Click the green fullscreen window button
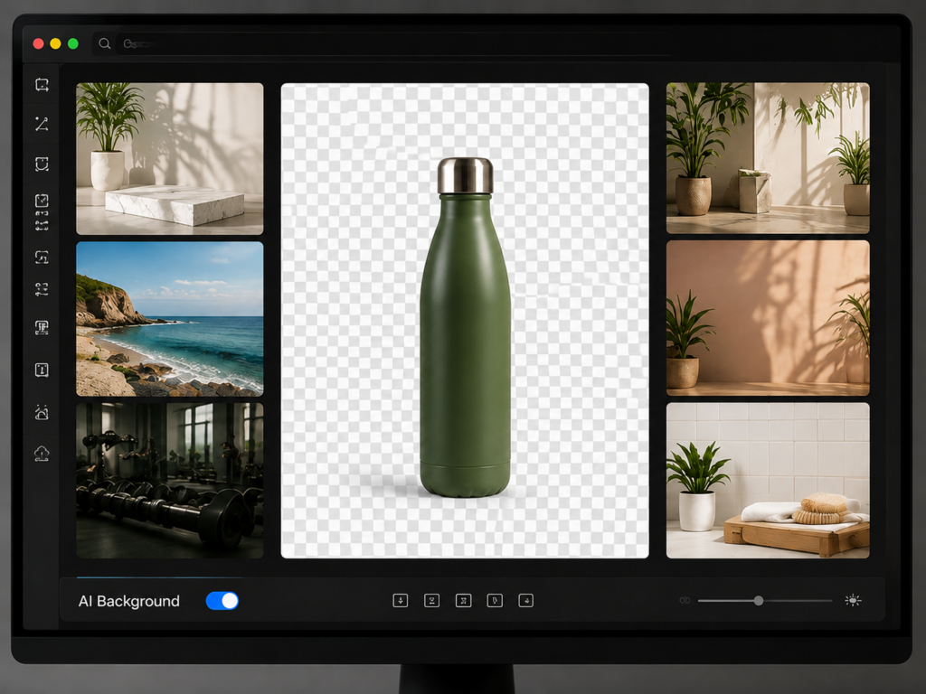The height and width of the screenshot is (694, 926). [x=73, y=43]
